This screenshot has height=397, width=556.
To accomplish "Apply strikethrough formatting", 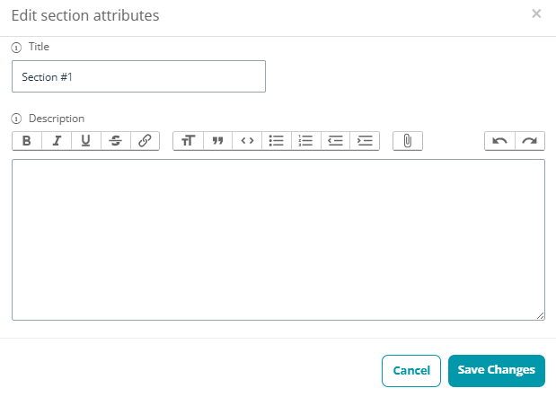I will coord(116,141).
